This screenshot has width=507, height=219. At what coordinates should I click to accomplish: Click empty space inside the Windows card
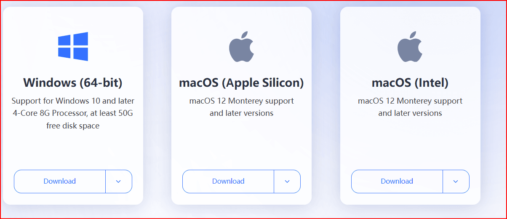[x=73, y=150]
